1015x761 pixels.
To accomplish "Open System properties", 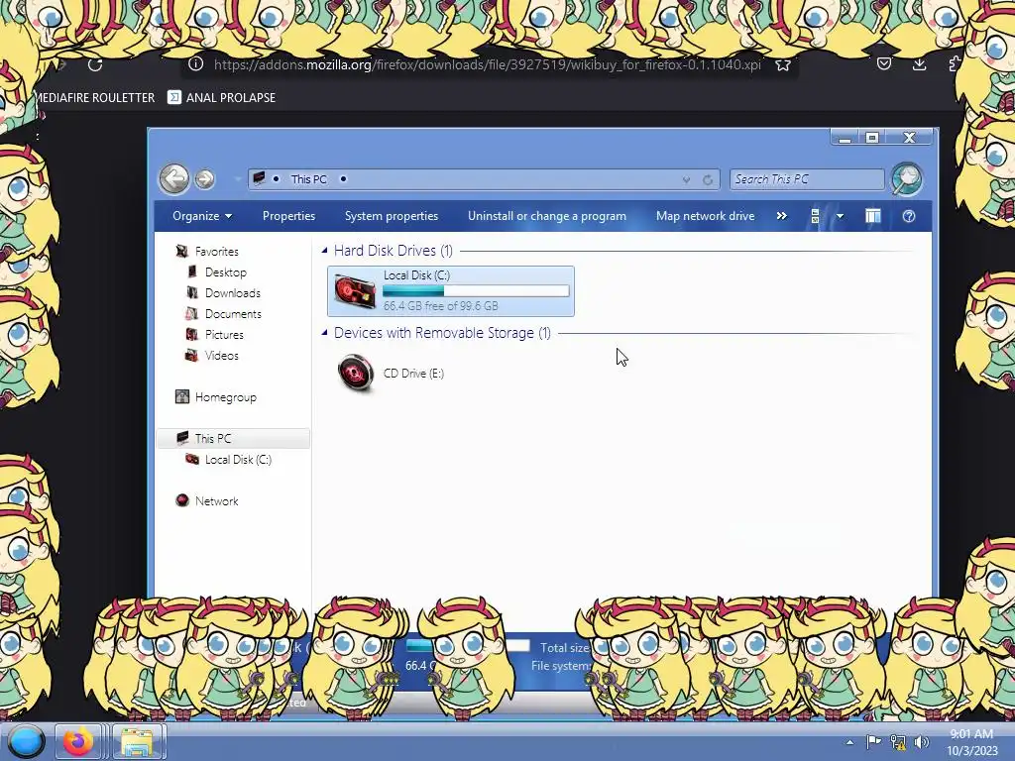I will (391, 216).
